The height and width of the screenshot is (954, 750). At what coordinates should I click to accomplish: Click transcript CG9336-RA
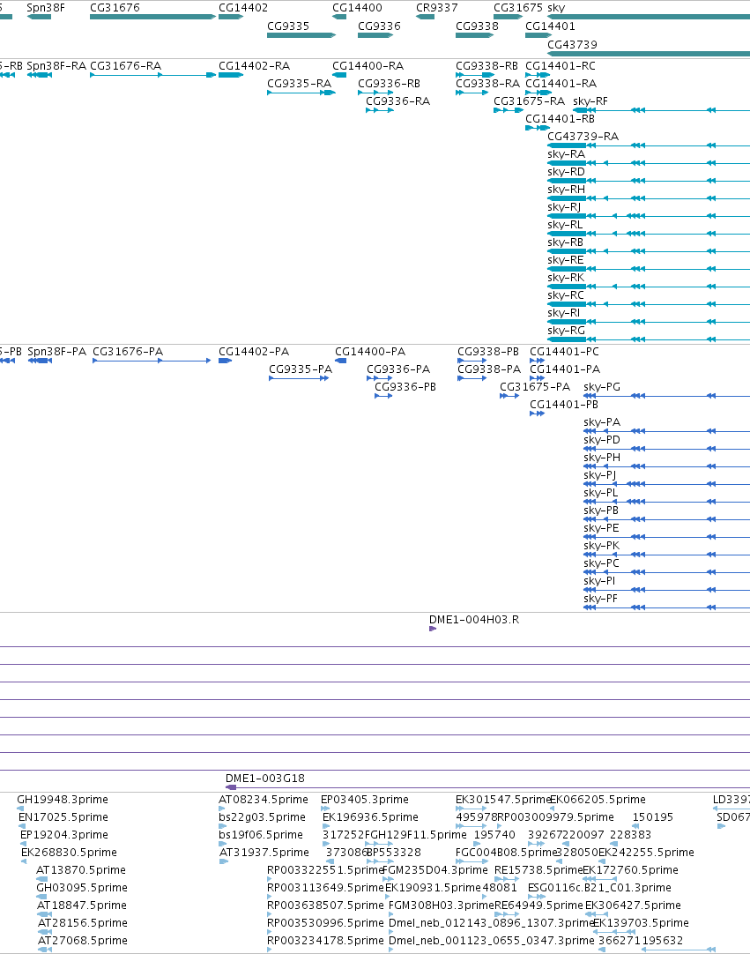pyautogui.click(x=397, y=101)
